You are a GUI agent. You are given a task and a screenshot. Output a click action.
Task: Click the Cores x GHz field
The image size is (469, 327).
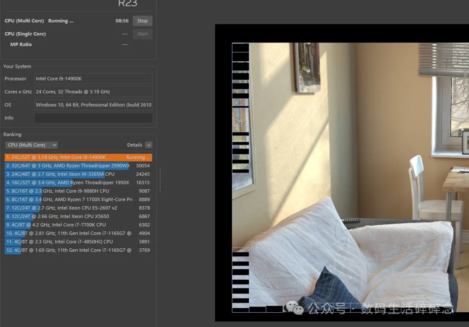click(x=93, y=92)
